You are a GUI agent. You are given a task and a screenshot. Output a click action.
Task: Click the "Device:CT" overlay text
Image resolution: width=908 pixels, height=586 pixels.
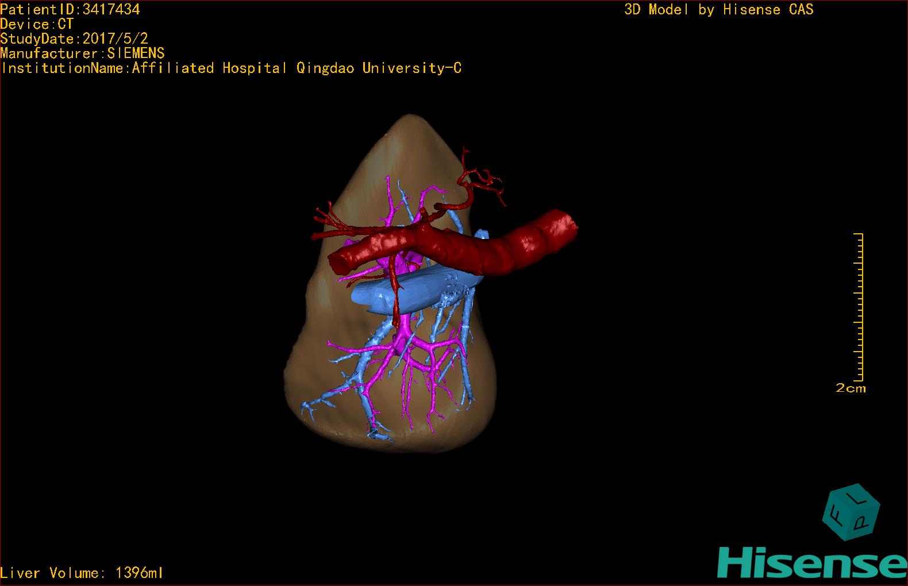click(37, 24)
